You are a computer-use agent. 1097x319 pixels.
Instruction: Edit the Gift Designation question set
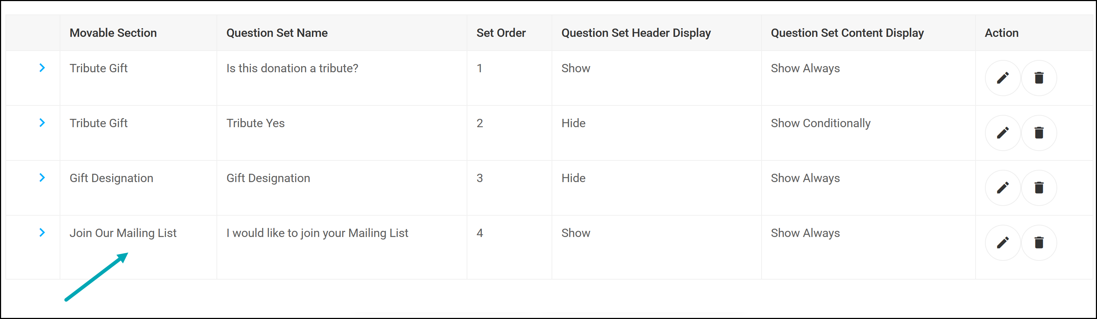tap(1002, 188)
